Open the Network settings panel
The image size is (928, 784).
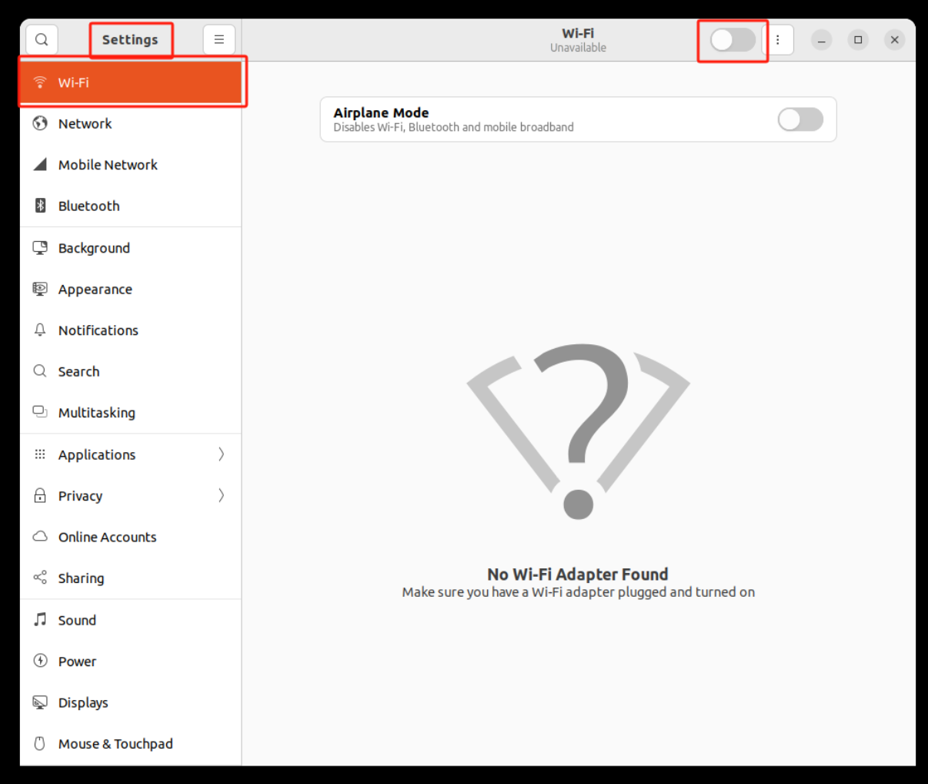coord(85,124)
